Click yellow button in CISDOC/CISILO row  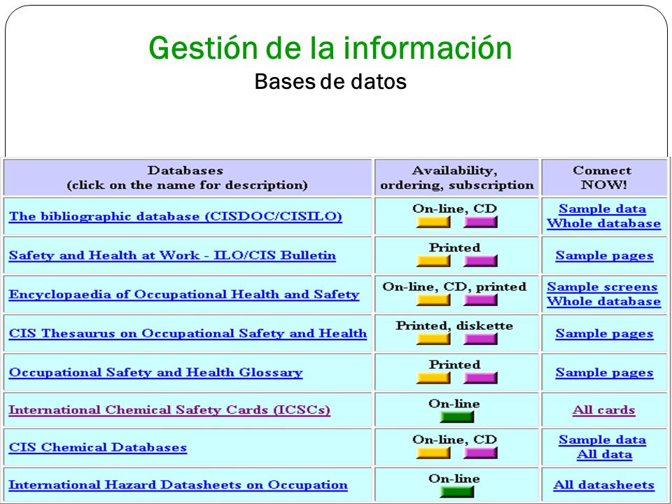coord(433,222)
